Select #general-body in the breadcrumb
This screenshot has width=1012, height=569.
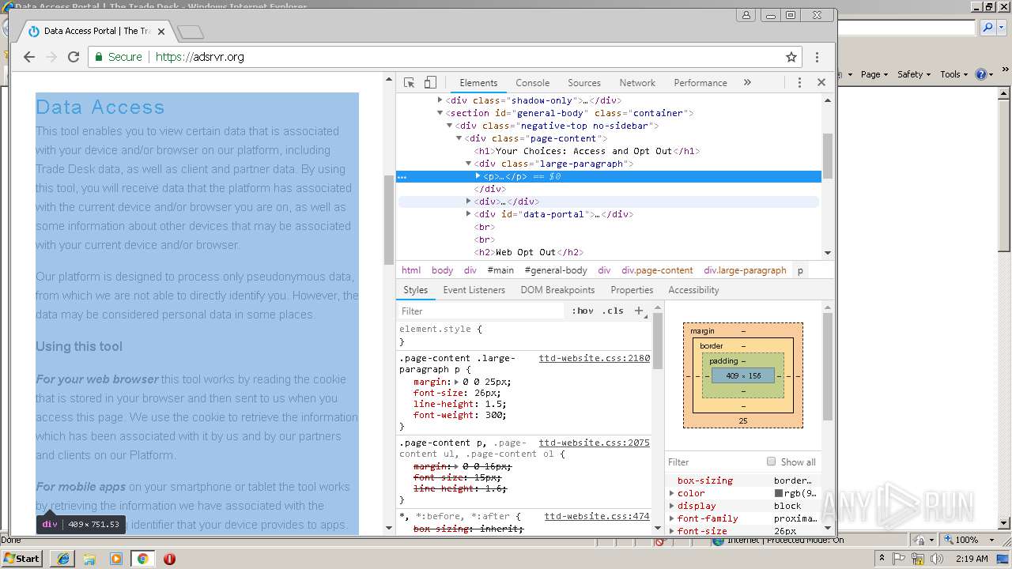[x=556, y=270]
